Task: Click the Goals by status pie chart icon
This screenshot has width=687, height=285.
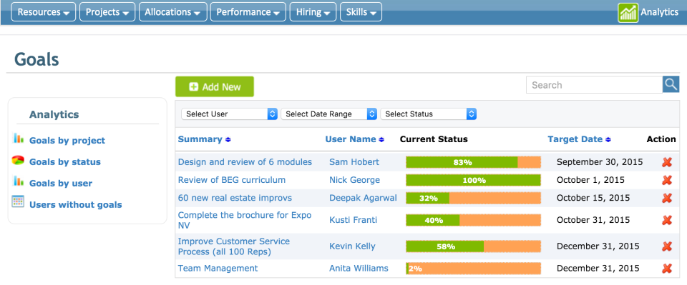Action: click(x=17, y=161)
